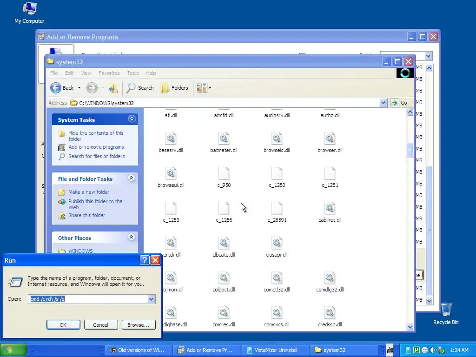Select the c_1253 file icon
The image size is (476, 357).
171,208
